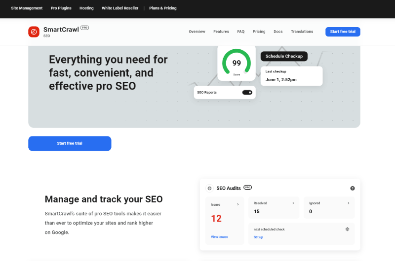Click the Resolved count 15
Viewport: 395px width, 261px height.
pyautogui.click(x=256, y=212)
